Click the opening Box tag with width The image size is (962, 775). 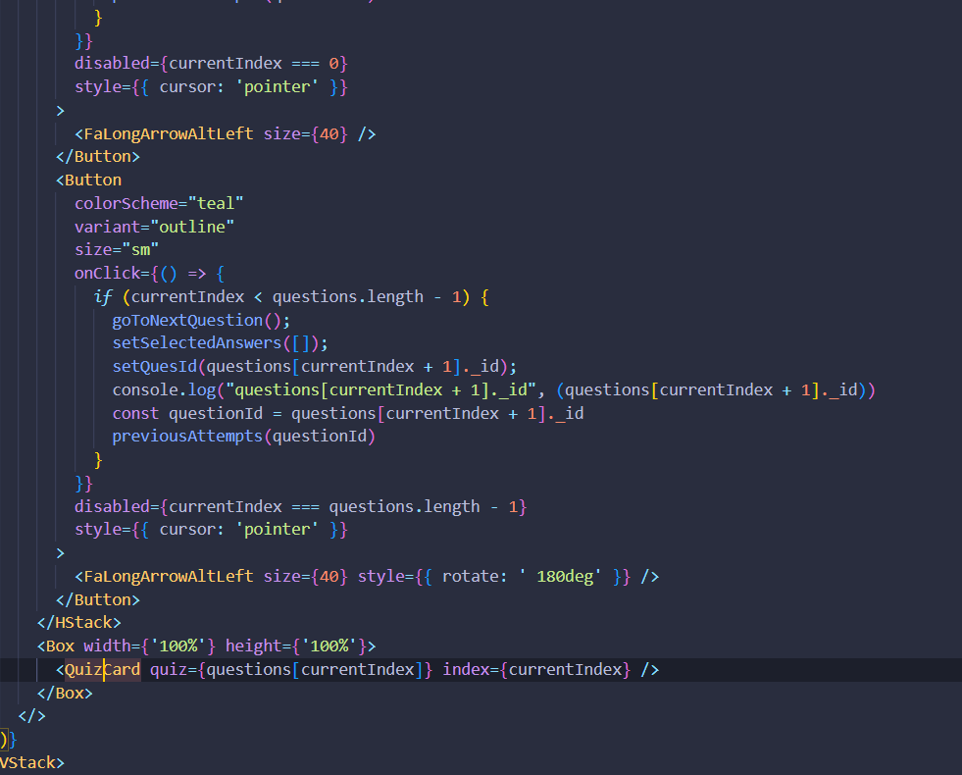tap(60, 646)
